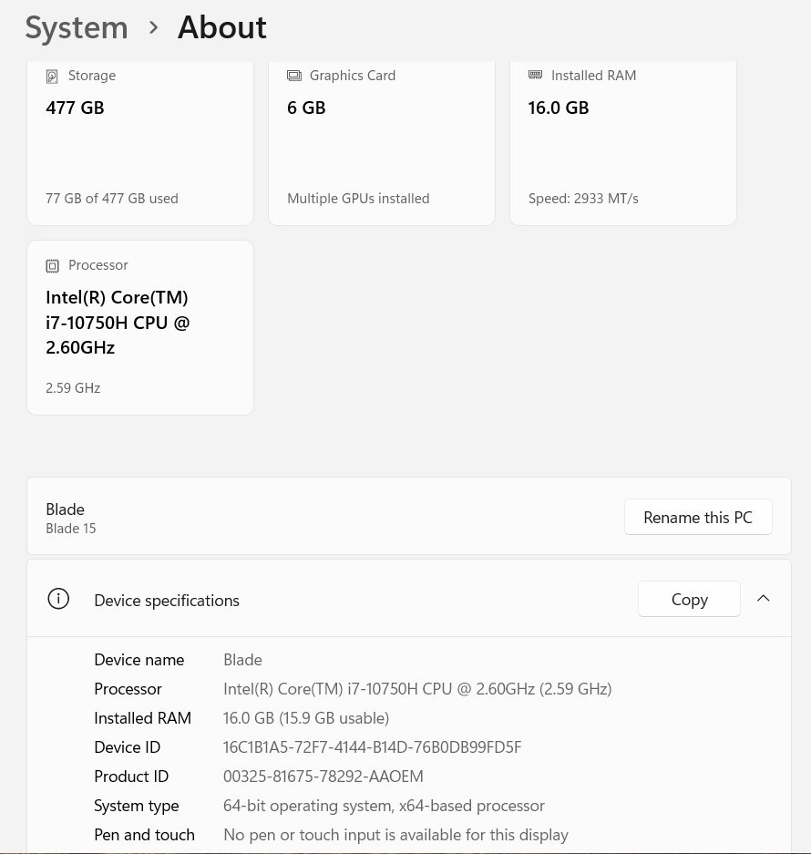The image size is (811, 854).
Task: Open the Storage card showing 477 GB
Action: click(x=140, y=143)
